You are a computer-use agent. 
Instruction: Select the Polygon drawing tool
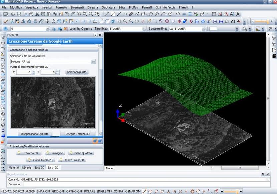(x=151, y=14)
